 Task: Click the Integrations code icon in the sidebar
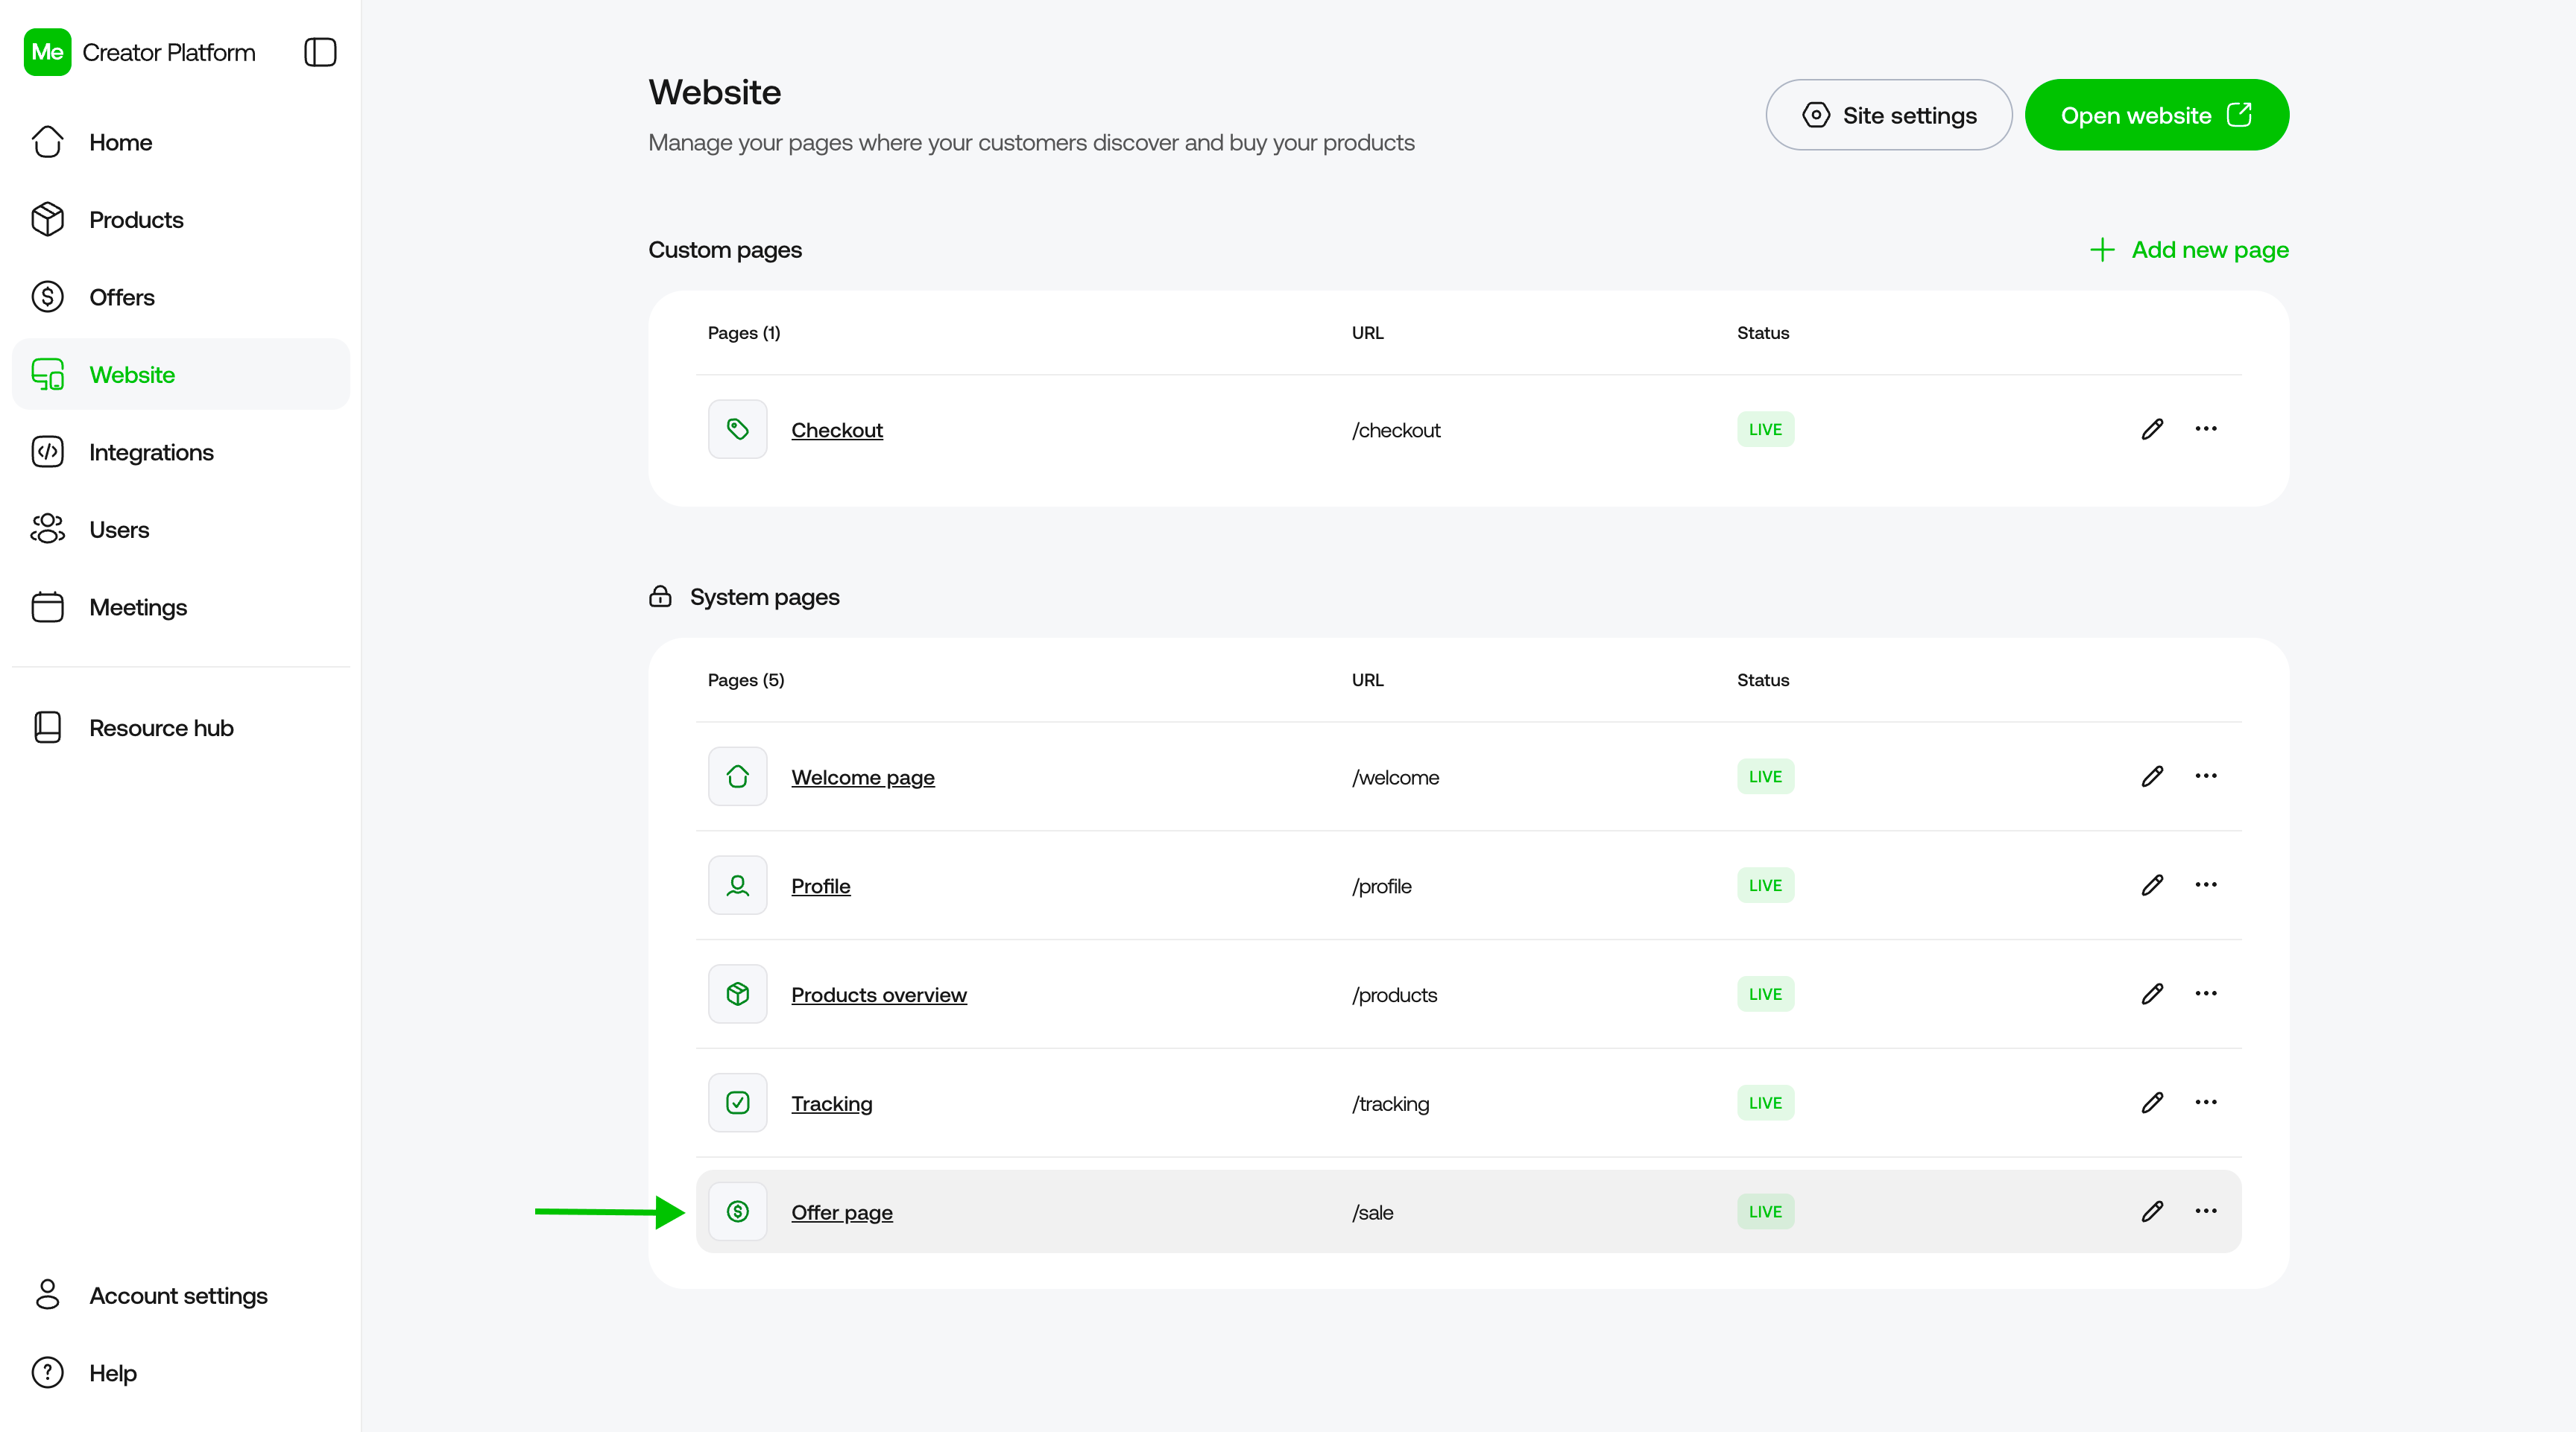47,452
